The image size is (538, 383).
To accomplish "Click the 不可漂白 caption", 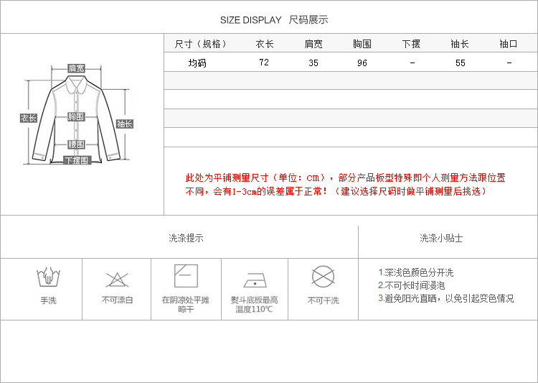I will pos(118,300).
